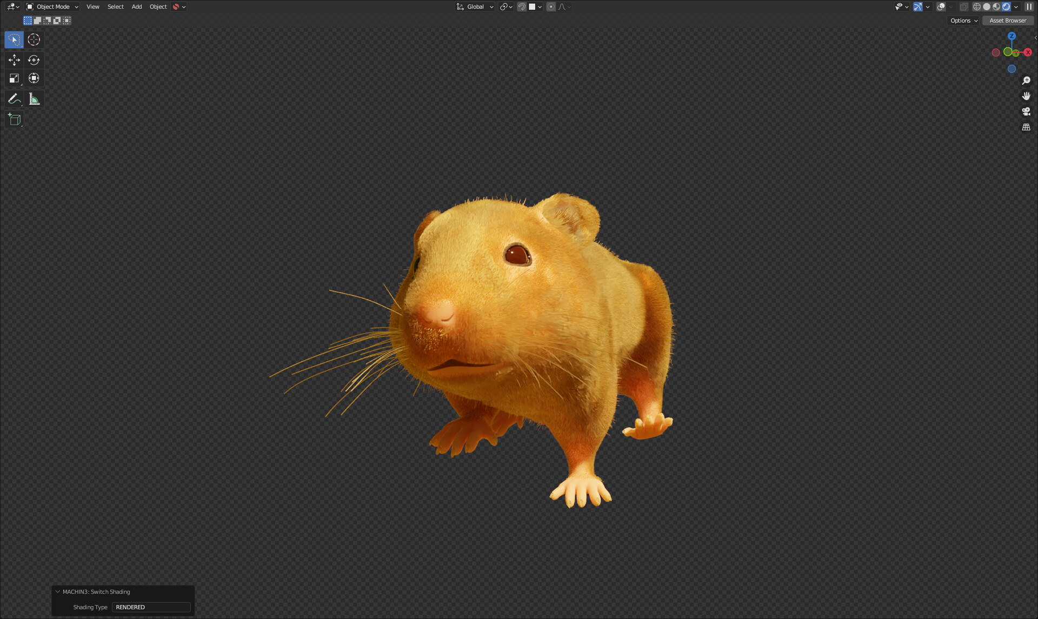Click the RENDERED shading type field
Viewport: 1038px width, 619px height.
pos(151,607)
